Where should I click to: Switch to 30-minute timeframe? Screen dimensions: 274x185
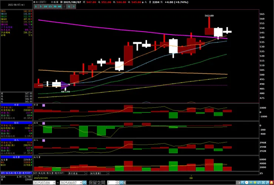55,6
